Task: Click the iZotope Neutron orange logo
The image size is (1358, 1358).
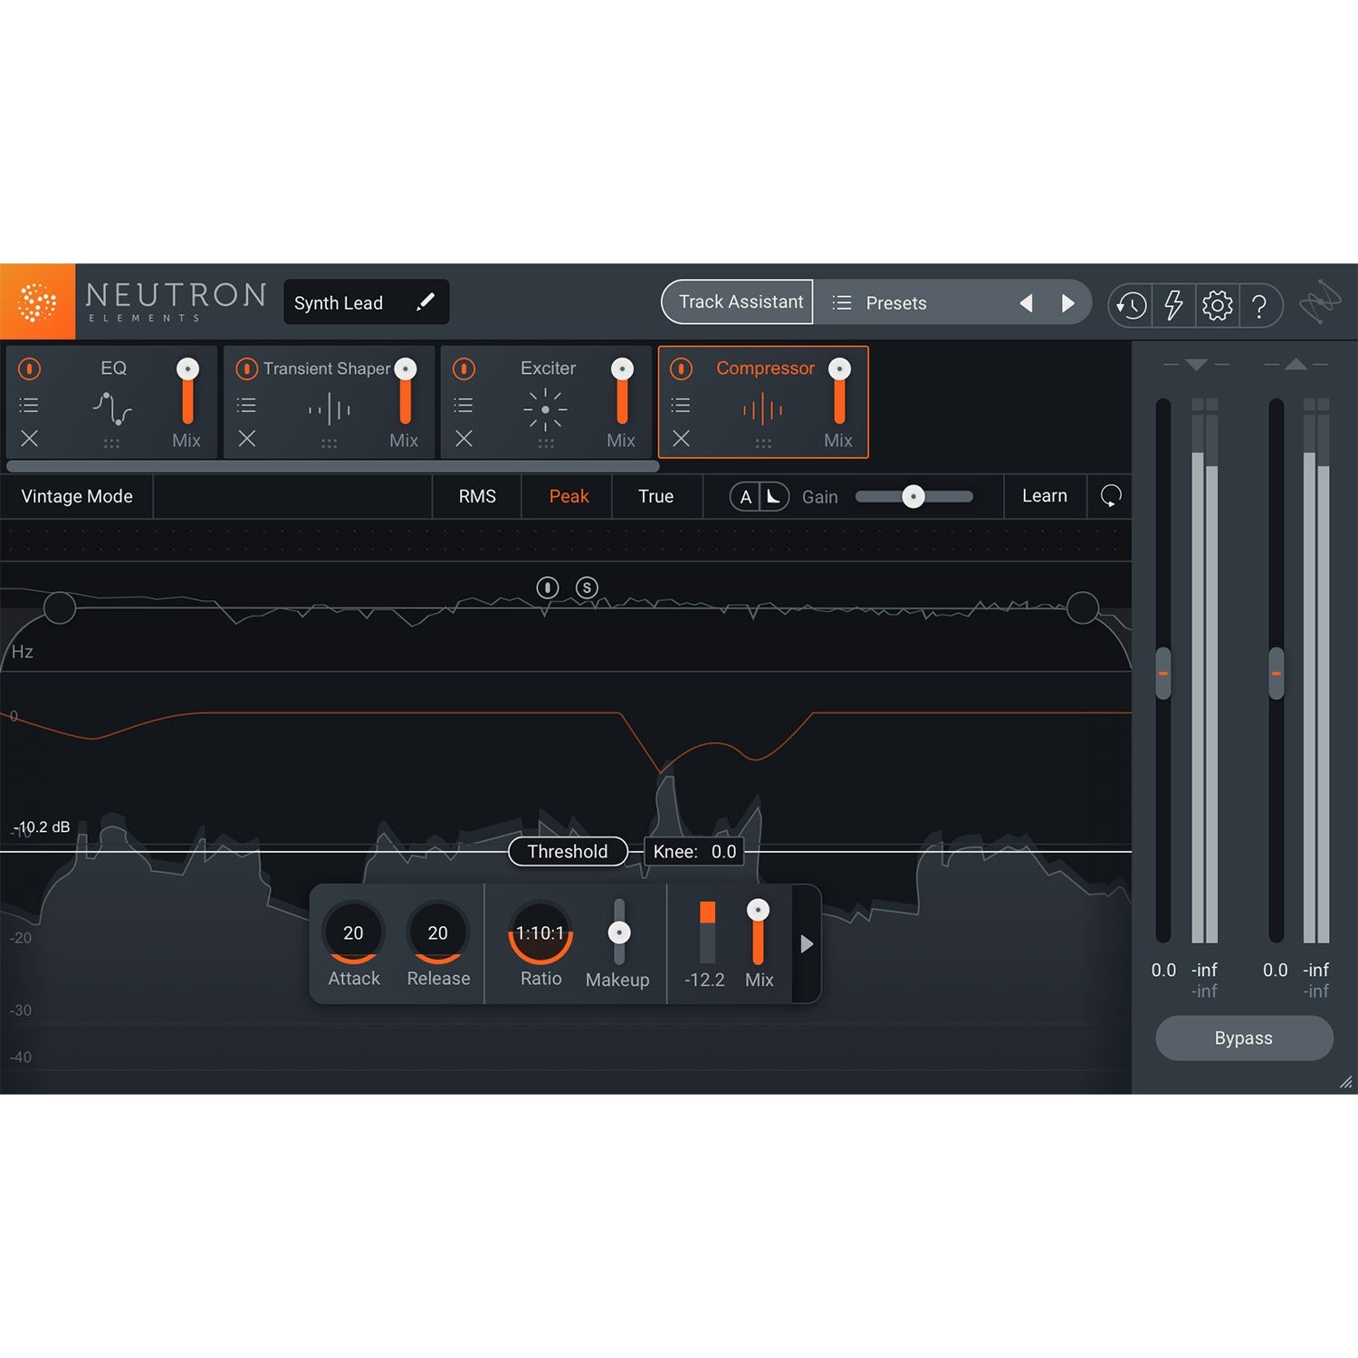Action: (37, 301)
